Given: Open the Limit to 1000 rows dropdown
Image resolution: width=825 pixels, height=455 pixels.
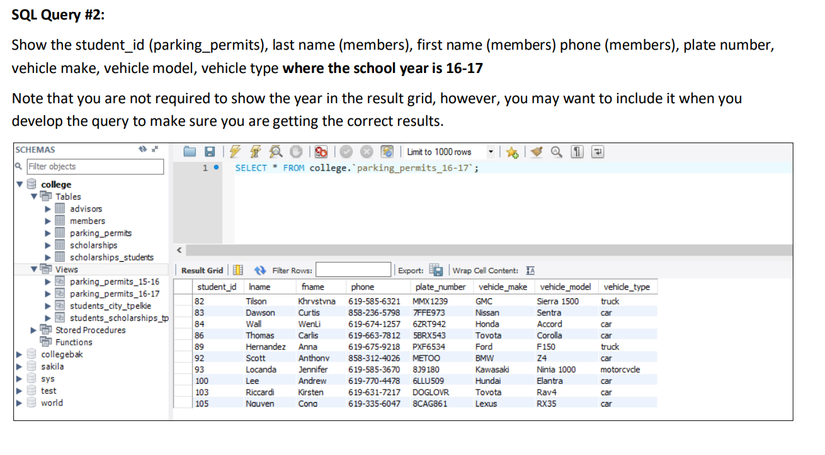Looking at the screenshot, I should click(x=491, y=152).
